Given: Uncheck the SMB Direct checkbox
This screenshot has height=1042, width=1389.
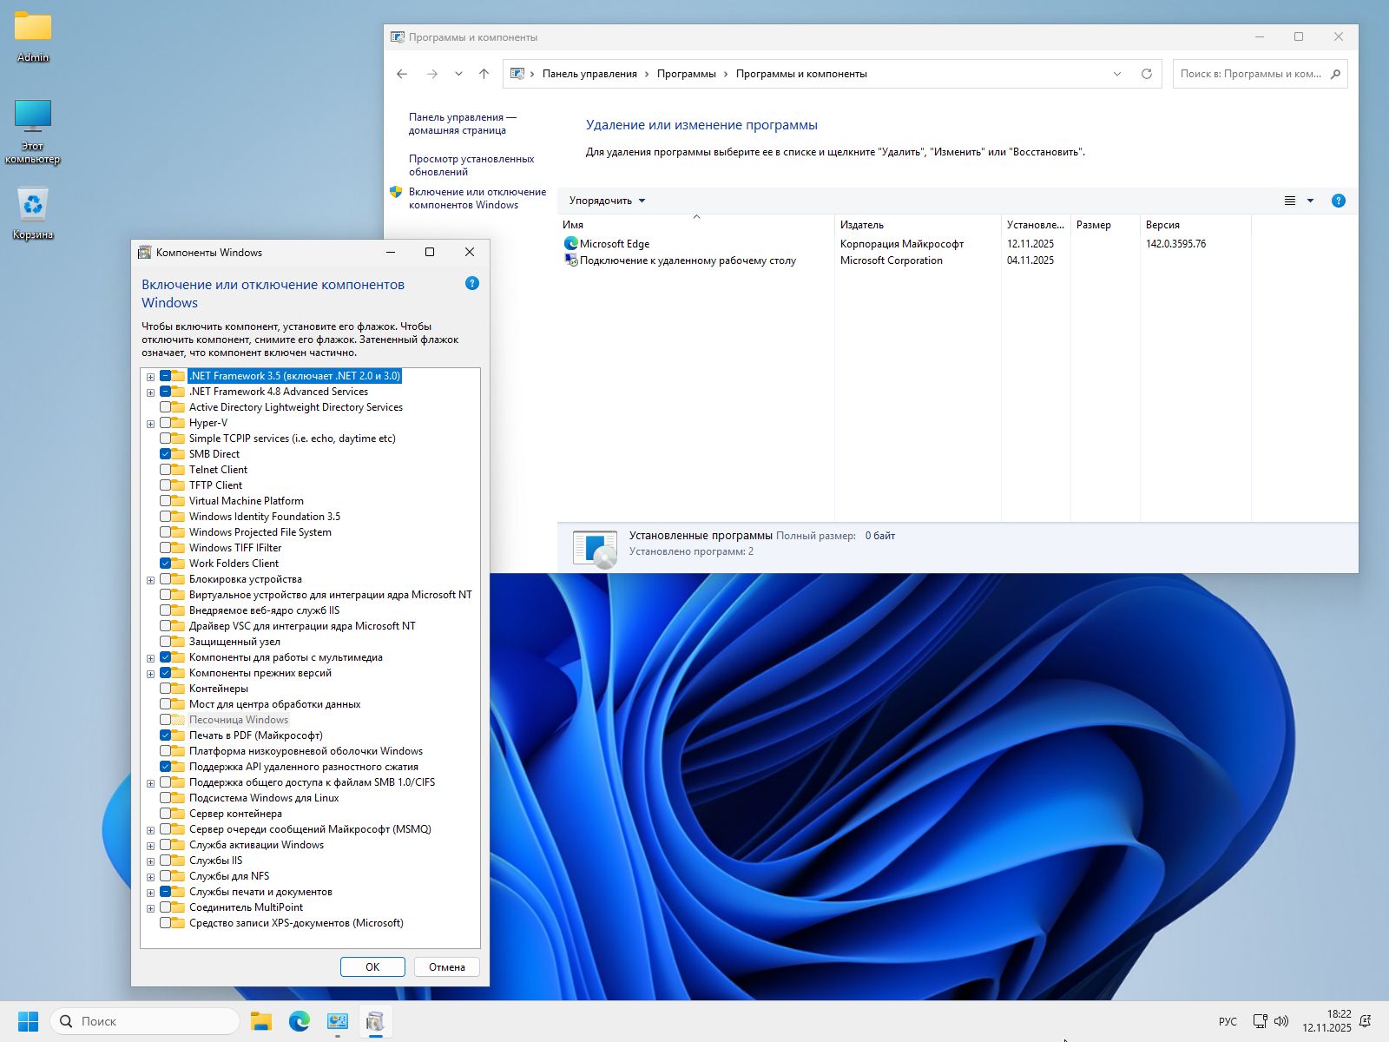Looking at the screenshot, I should tap(166, 454).
